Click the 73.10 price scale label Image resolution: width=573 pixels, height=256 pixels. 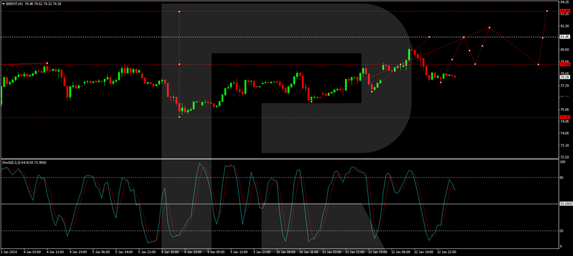pyautogui.click(x=565, y=145)
